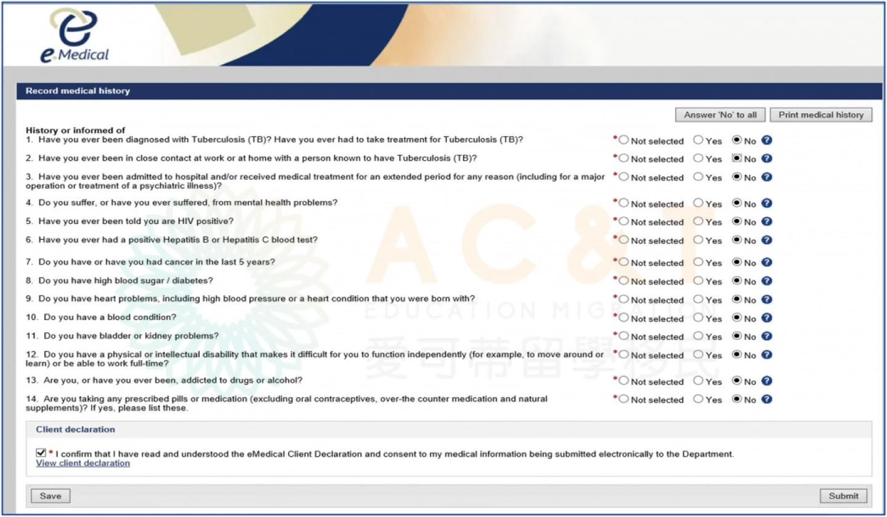This screenshot has height=517, width=887.
Task: Untick the client declaration consent checkbox
Action: 41,453
